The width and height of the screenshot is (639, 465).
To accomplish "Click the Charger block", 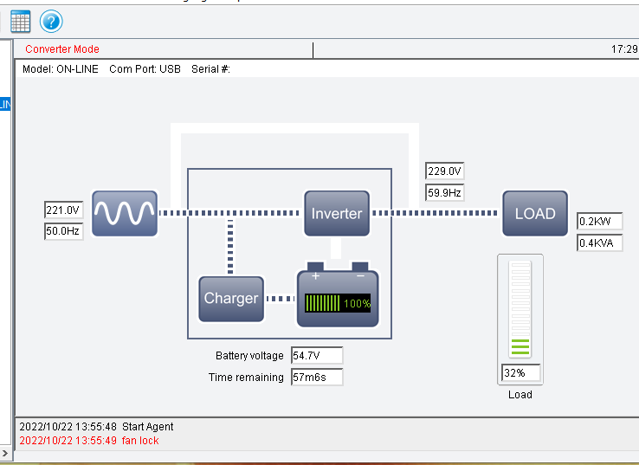I will [230, 299].
